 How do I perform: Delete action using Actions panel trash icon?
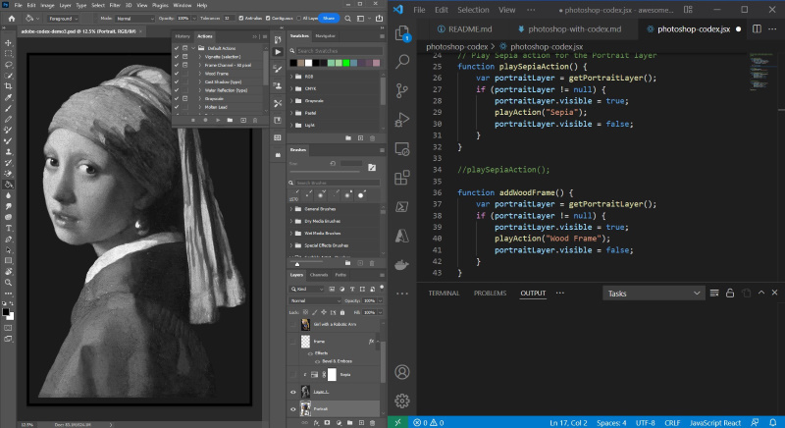(255, 120)
